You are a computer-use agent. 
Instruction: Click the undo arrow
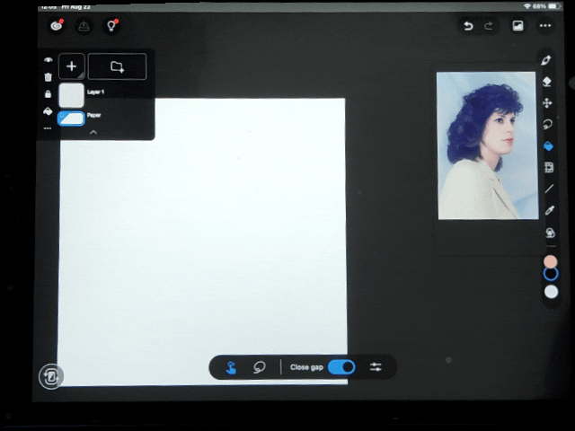point(467,26)
